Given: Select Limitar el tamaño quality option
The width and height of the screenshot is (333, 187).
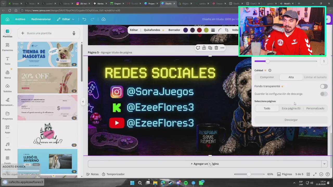Looking at the screenshot, I should tap(315, 77).
